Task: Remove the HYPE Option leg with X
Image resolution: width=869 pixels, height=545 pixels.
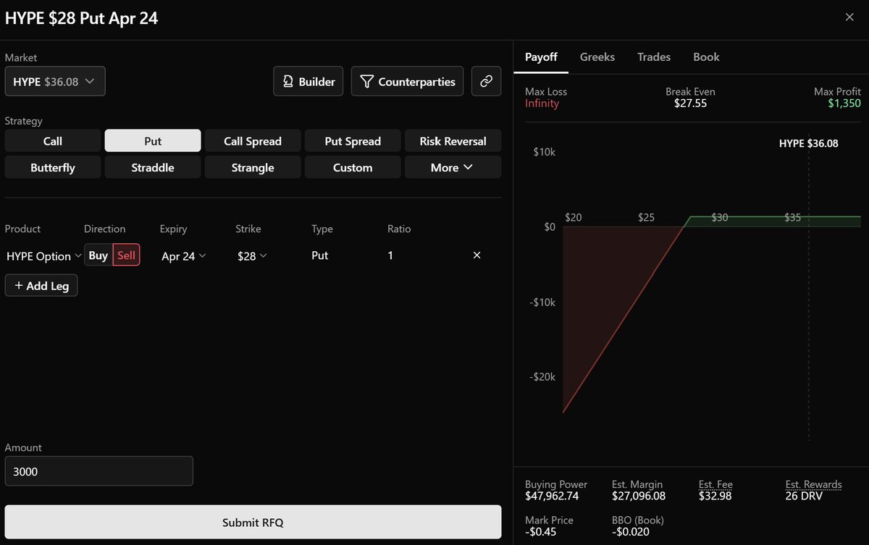Action: [477, 255]
